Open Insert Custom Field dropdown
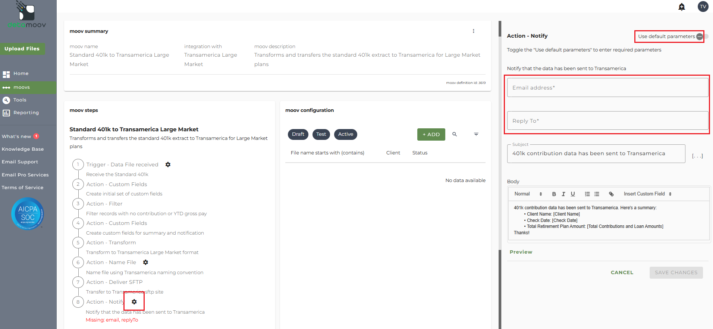This screenshot has height=329, width=713. [x=648, y=194]
